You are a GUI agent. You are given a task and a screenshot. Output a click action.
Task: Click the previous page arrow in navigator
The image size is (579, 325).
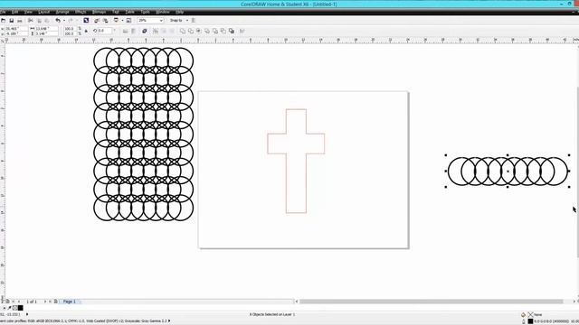[19, 302]
